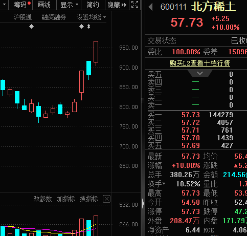Toggle the 融资融券 overlay

point(54,17)
